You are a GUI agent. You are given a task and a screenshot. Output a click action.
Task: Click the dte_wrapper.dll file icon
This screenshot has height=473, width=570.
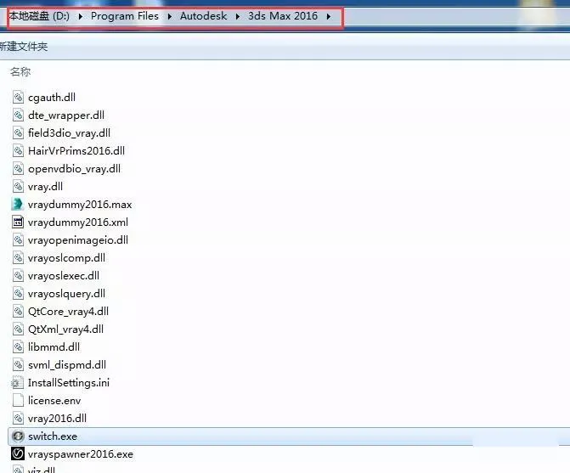click(x=18, y=115)
